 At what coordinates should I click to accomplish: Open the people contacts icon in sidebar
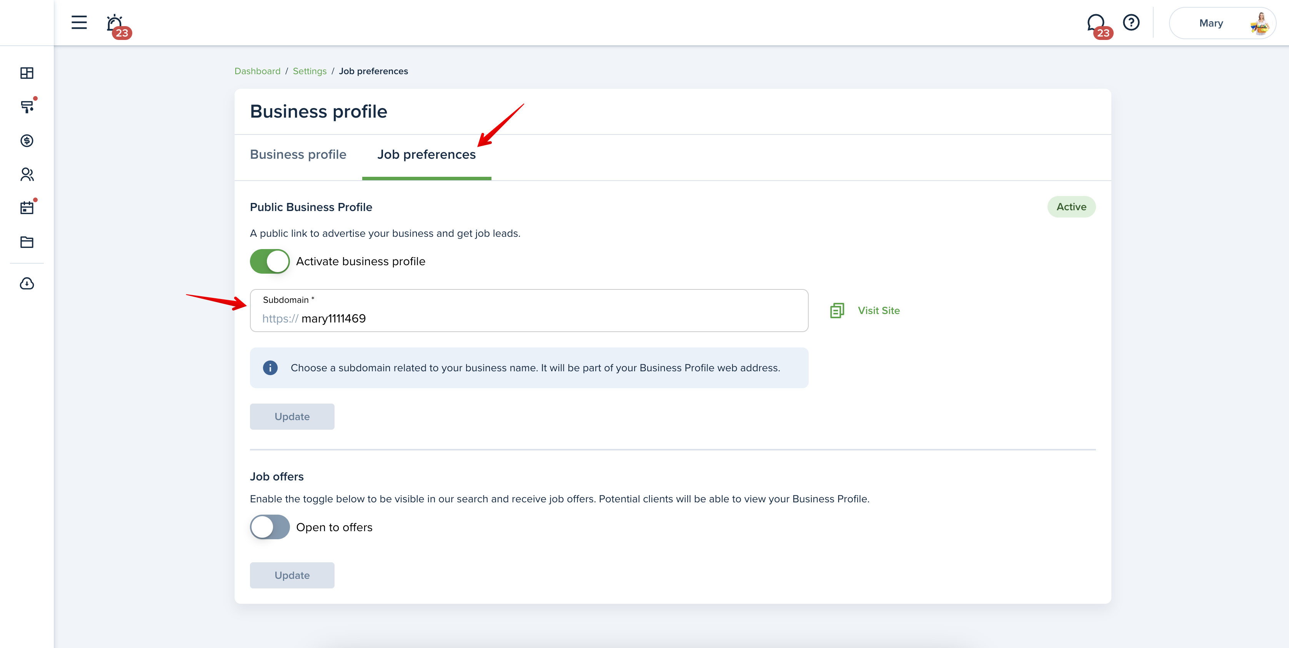(x=27, y=174)
